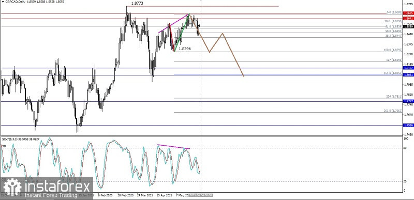The image size is (414, 200).
Task: Click the 15 Apr 2025 date label
Action: [x=164, y=195]
